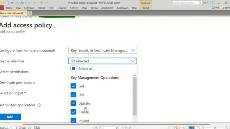Screen dimensions: 230x129
Task: Click the UI options icon beside Quick Launch
Action: 205,3
